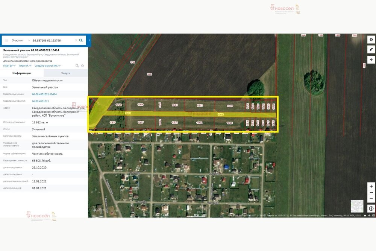Click the status value Учтенный

point(39,129)
